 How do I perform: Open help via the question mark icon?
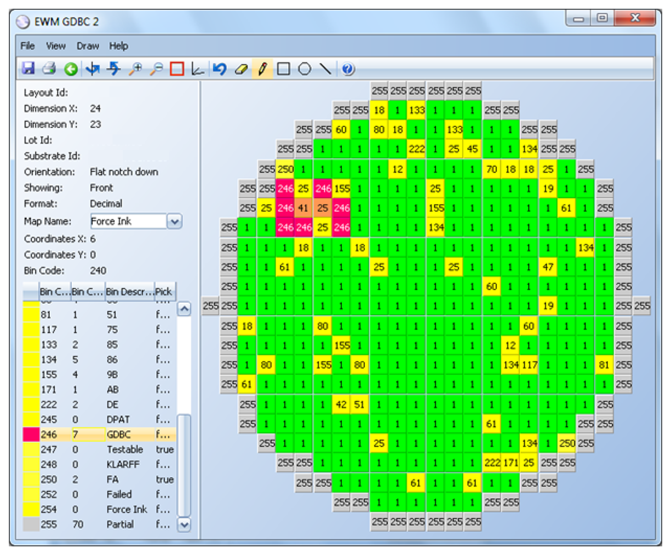click(348, 69)
